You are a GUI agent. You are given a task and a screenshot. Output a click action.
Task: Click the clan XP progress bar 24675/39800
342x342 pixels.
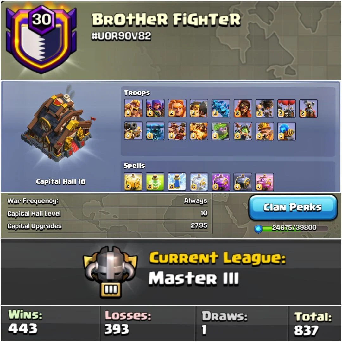[291, 228]
